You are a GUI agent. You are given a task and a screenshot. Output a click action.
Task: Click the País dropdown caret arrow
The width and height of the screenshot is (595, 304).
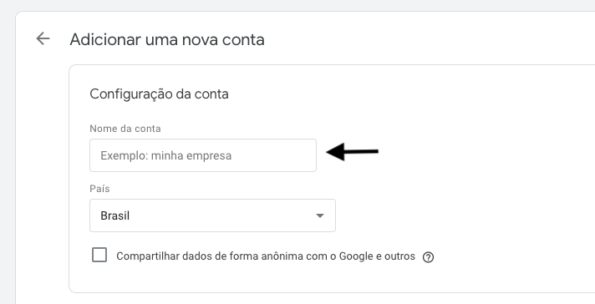[x=320, y=215]
